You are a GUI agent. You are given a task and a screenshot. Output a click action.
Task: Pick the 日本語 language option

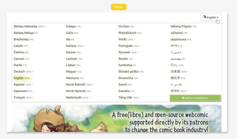[x=175, y=72]
